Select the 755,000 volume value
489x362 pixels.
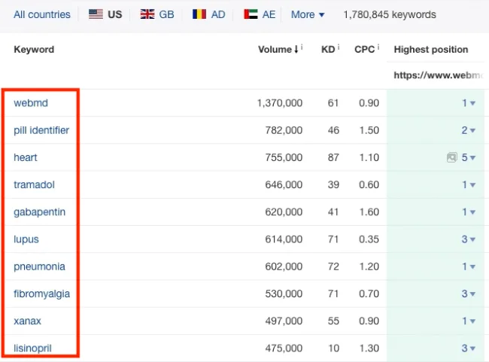coord(284,157)
